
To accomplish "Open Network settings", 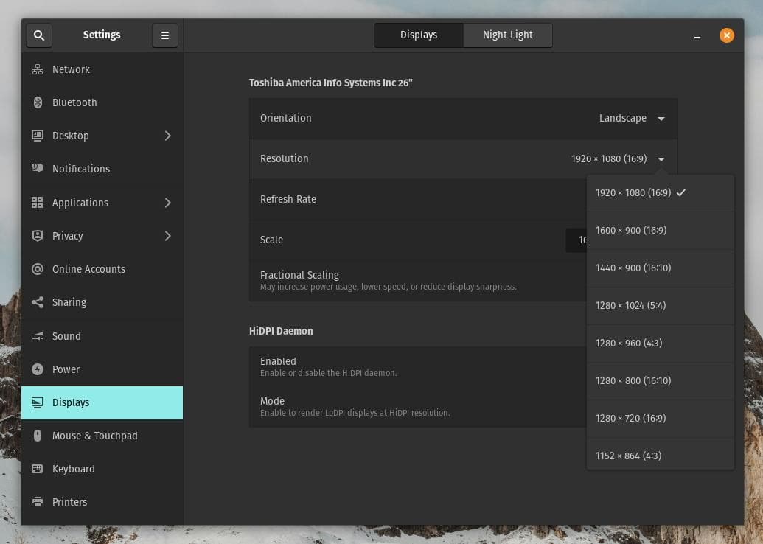I will tap(102, 69).
